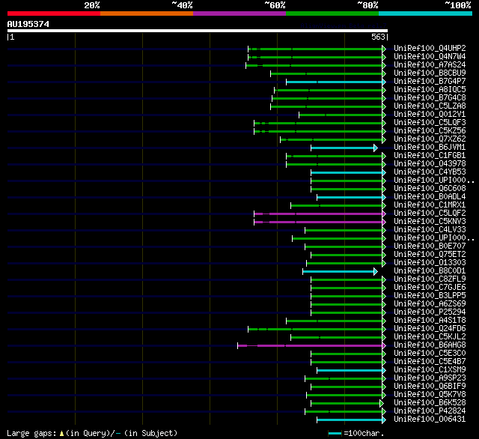
Task: Click the UniRef100_C5KZ56 label
Action: (430, 131)
